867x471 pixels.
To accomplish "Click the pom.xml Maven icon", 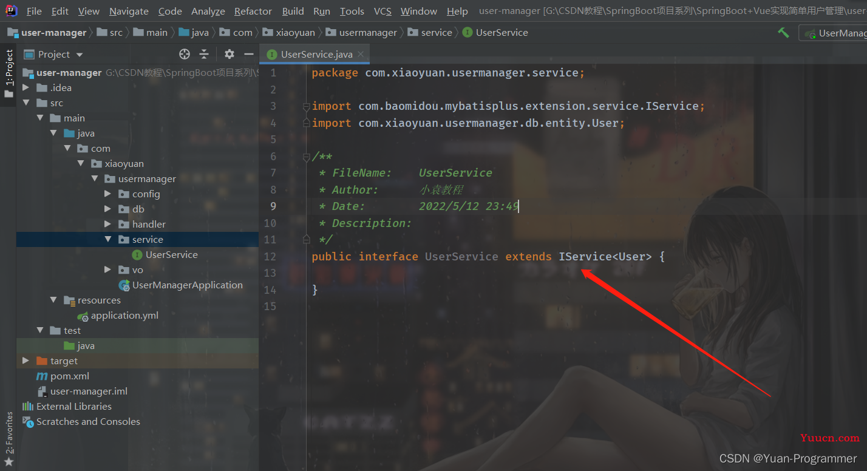I will (42, 376).
